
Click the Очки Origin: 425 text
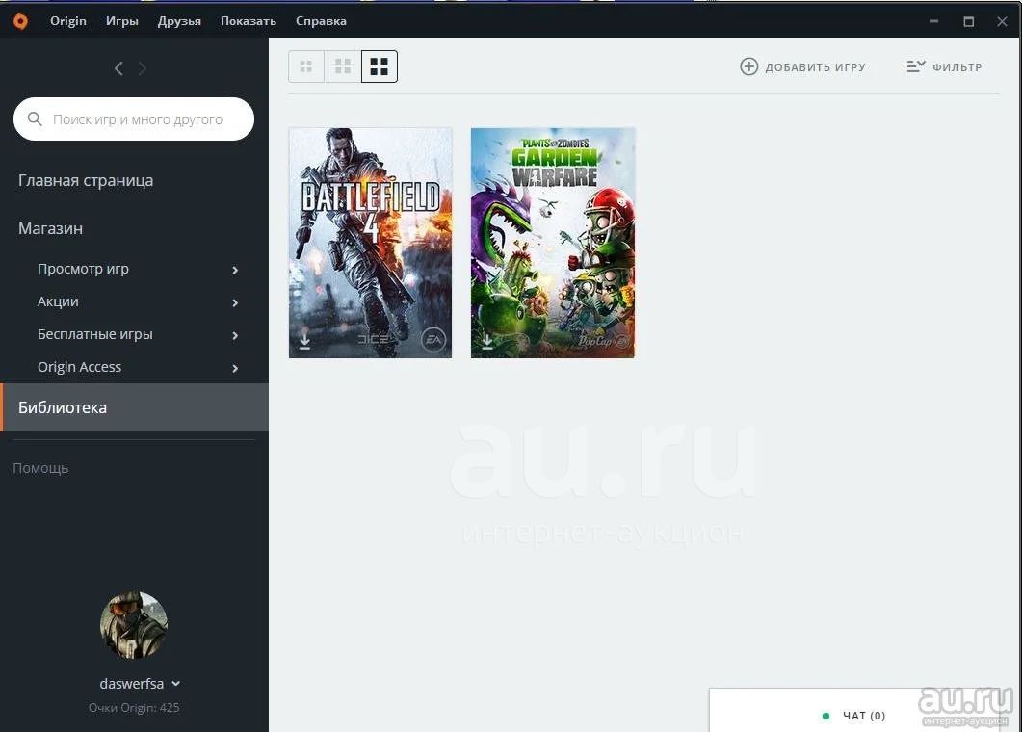pyautogui.click(x=134, y=707)
